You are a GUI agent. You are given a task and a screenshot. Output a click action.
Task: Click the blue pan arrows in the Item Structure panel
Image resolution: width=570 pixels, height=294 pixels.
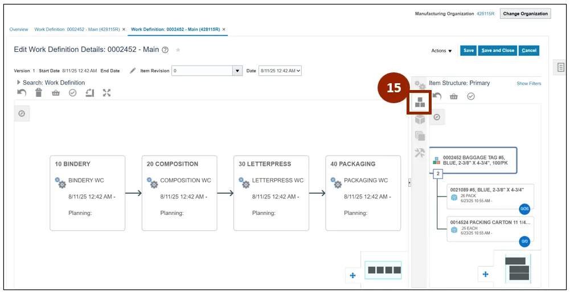[x=485, y=275]
